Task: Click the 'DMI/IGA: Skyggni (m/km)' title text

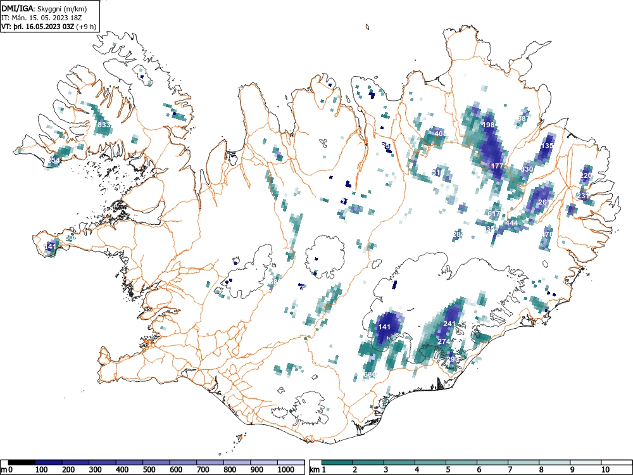Action: (x=44, y=8)
